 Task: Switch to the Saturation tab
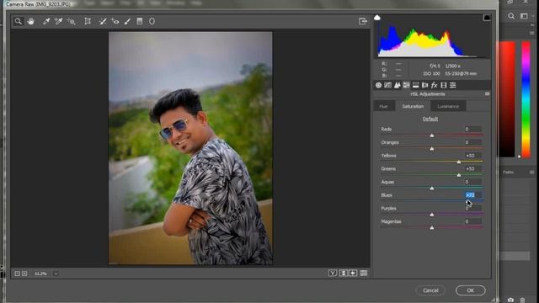pyautogui.click(x=413, y=106)
